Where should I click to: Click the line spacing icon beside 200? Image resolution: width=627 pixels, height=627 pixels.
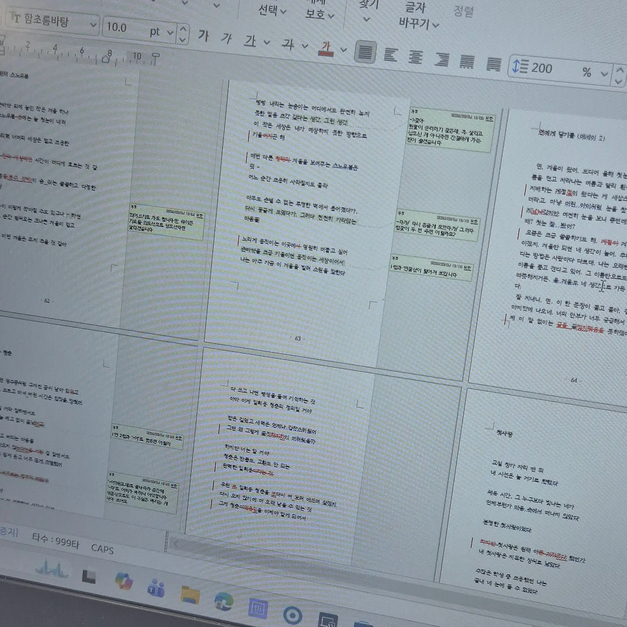pyautogui.click(x=520, y=66)
